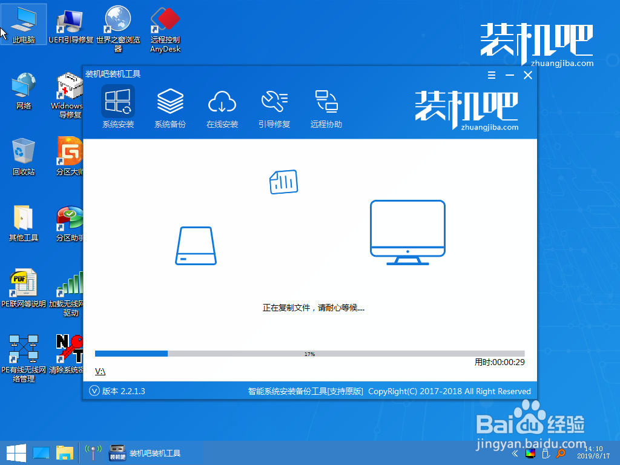Image resolution: width=620 pixels, height=465 pixels.
Task: Open UEFI引导修复 desktop shortcut
Action: 70,27
